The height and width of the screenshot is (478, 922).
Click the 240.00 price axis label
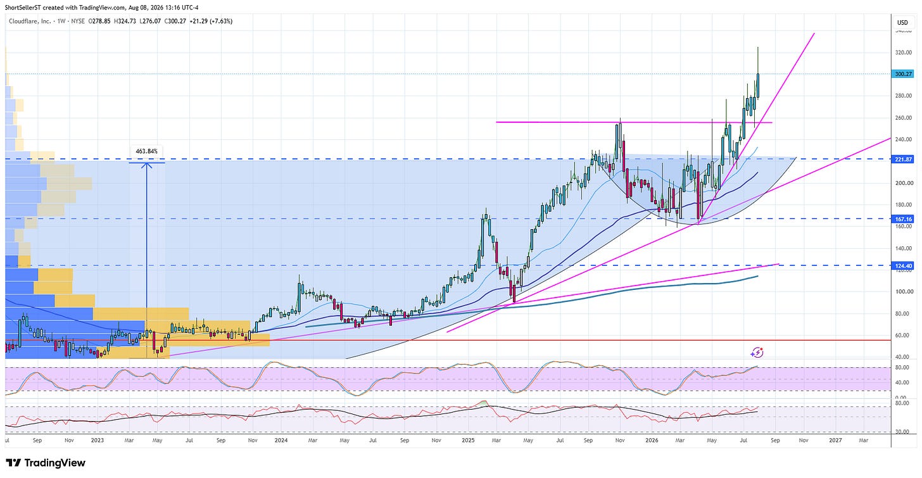(902, 140)
